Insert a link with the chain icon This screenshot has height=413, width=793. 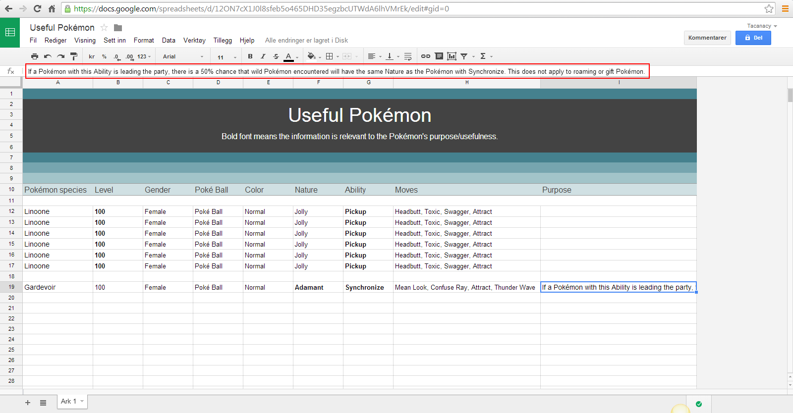click(x=426, y=56)
